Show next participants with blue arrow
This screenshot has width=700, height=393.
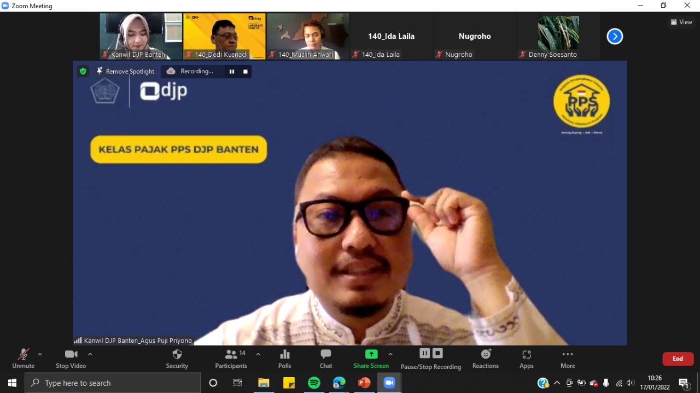pyautogui.click(x=615, y=37)
